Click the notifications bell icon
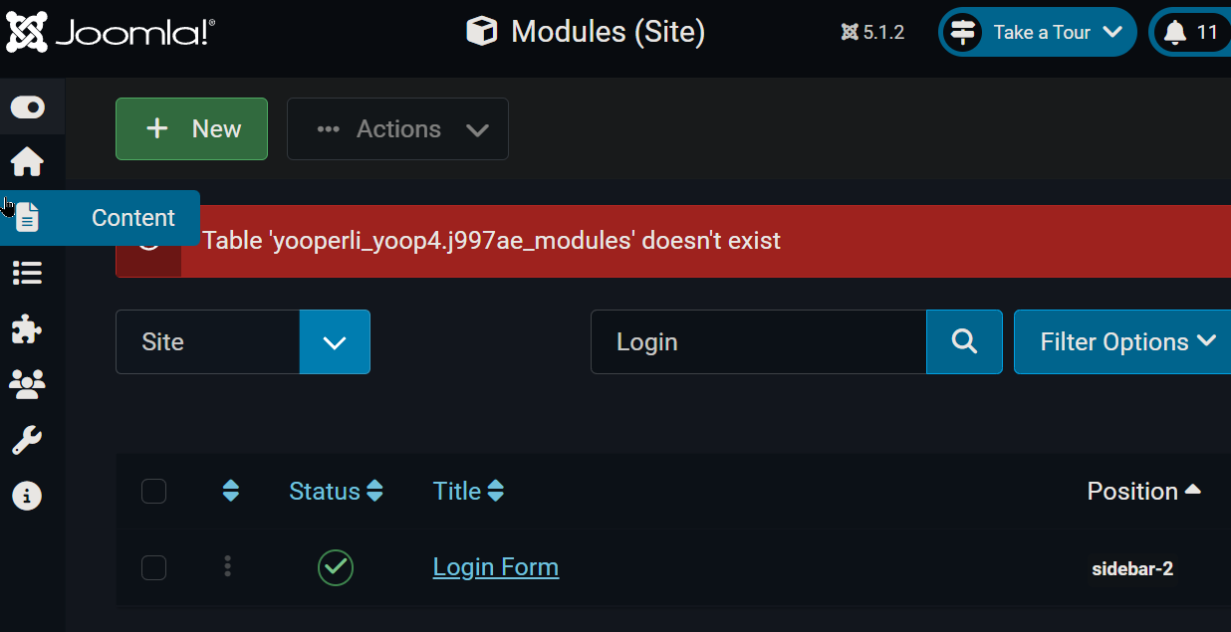 [x=1175, y=33]
